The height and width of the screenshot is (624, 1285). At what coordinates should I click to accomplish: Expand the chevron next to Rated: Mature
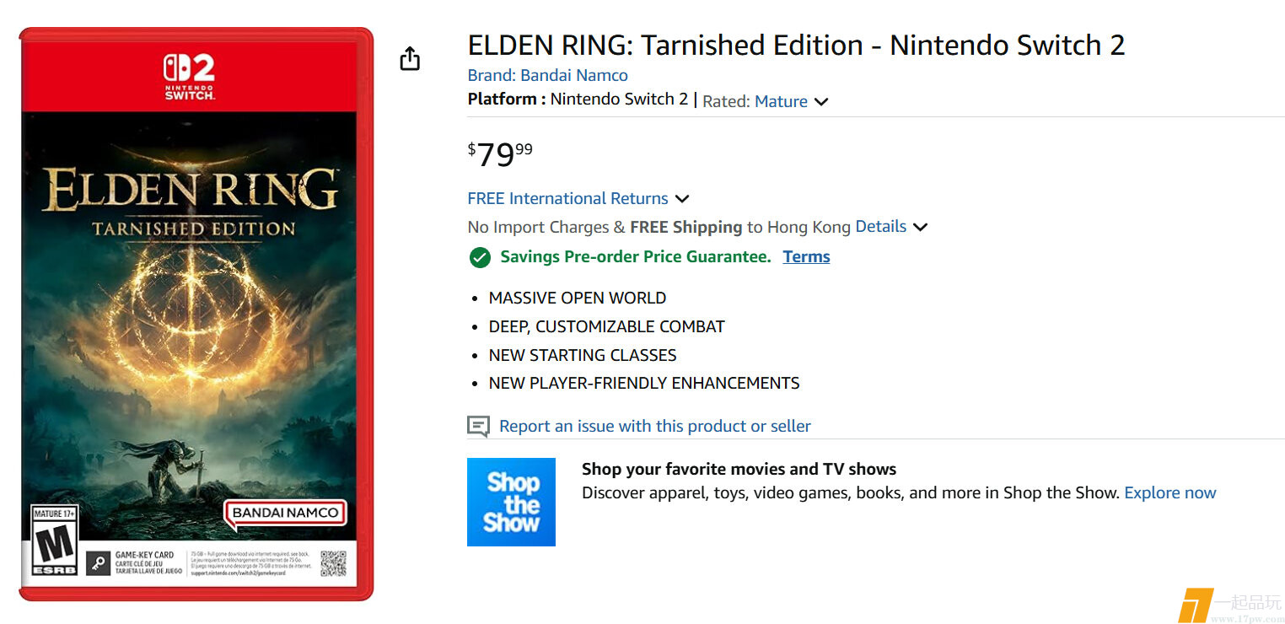click(821, 102)
